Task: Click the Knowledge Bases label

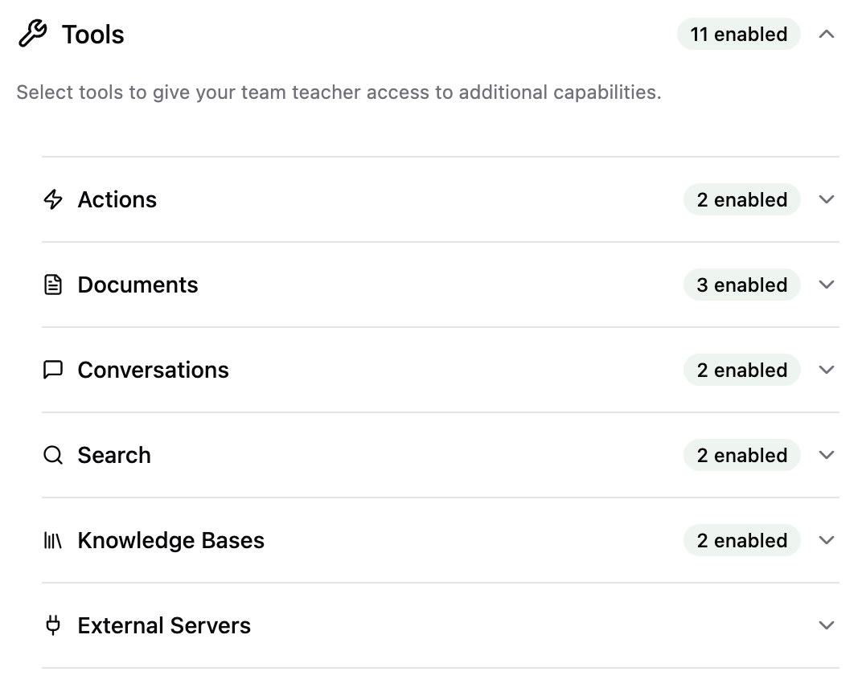Action: point(170,540)
